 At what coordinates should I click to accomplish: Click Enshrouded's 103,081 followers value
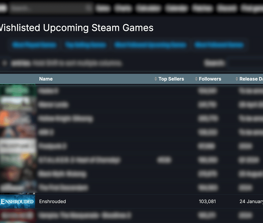point(207,201)
